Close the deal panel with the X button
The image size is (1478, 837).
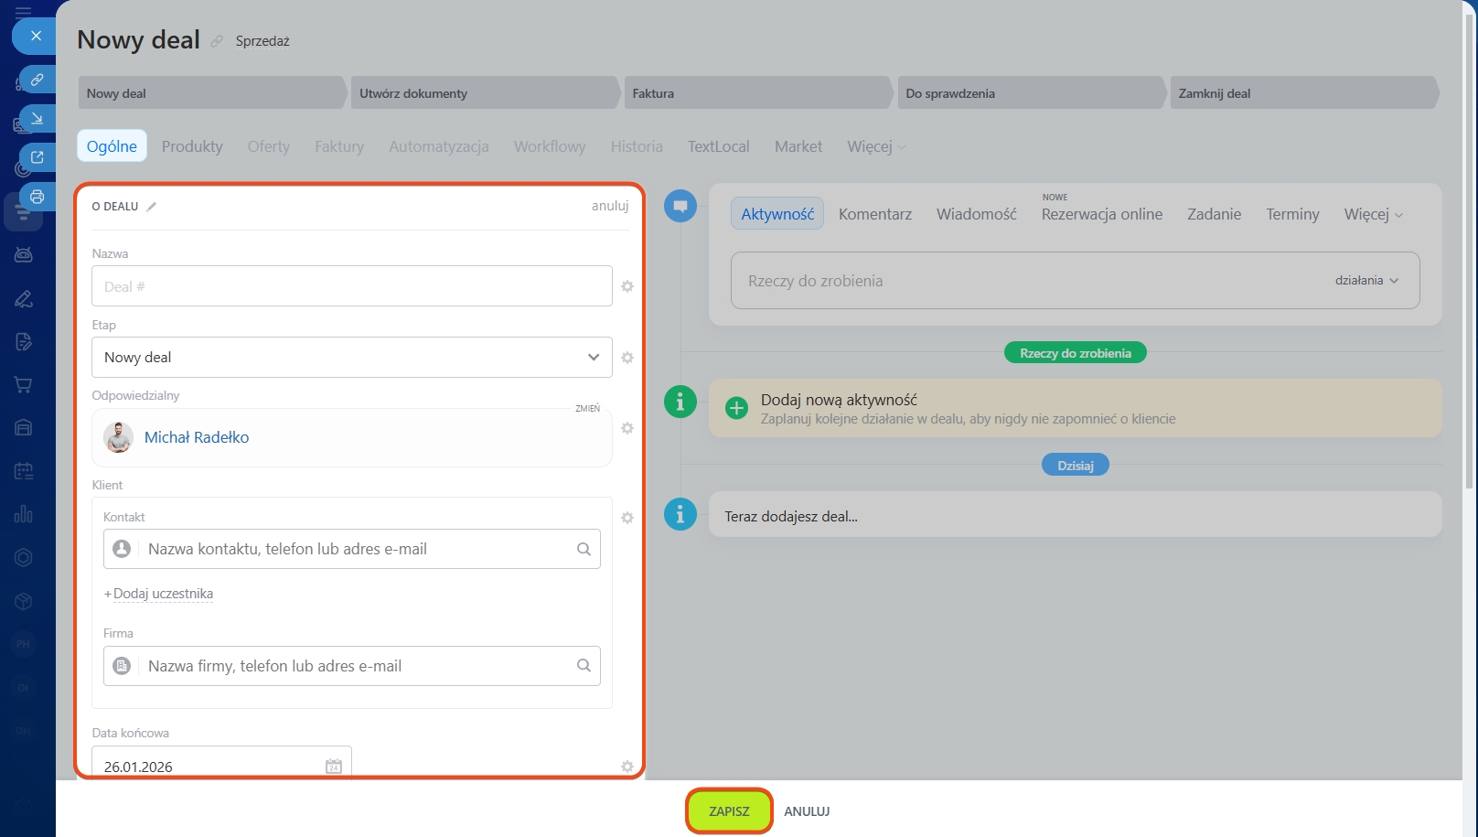click(x=36, y=36)
